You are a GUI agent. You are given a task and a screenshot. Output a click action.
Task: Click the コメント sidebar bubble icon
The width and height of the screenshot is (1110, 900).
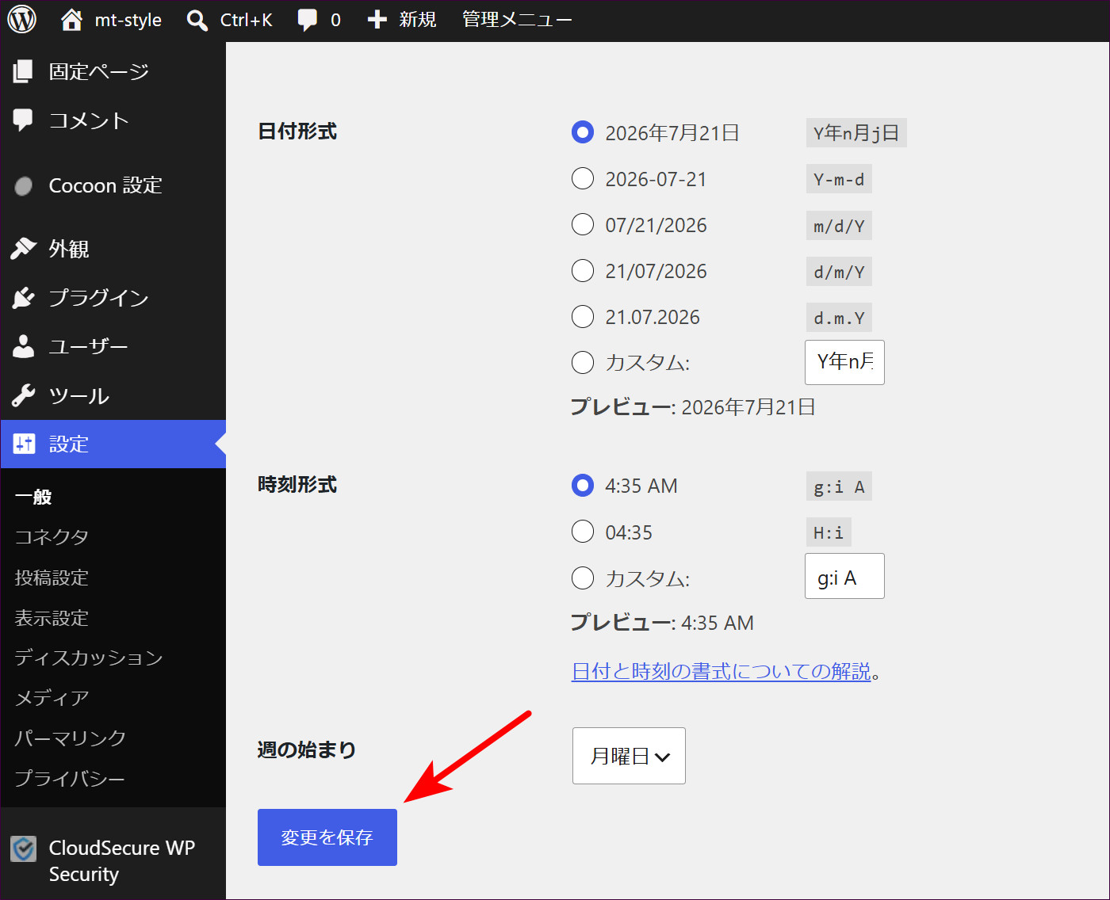(23, 120)
